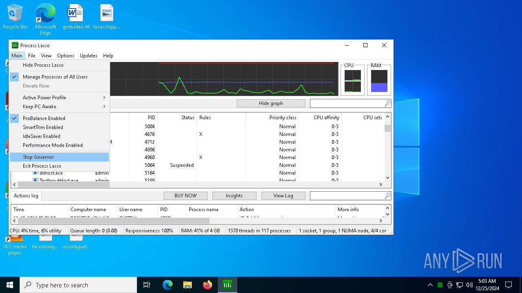
Task: Select the facestorag... desktop file
Action: (45, 242)
